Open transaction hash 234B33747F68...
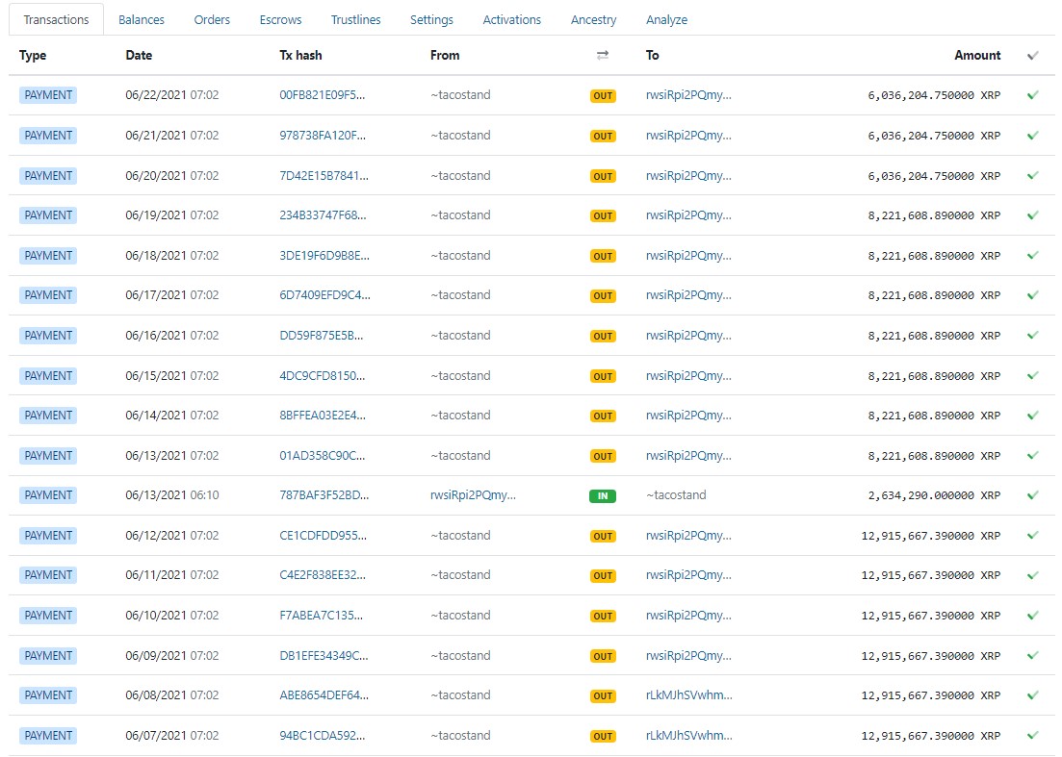Image resolution: width=1062 pixels, height=757 pixels. [x=323, y=215]
